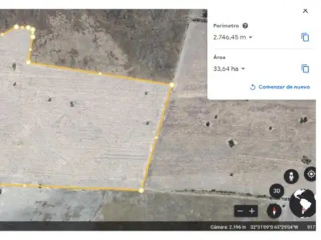Copy the perimeter value to clipboard
The height and width of the screenshot is (240, 321).
305,37
